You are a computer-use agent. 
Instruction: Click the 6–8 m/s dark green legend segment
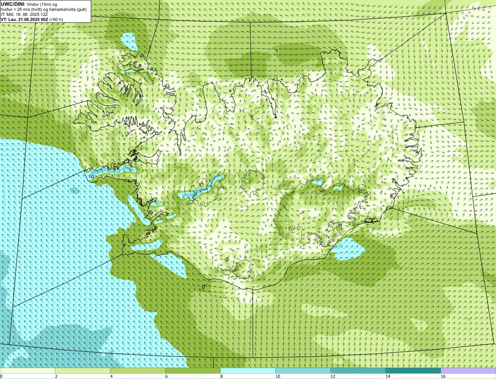[193, 371]
